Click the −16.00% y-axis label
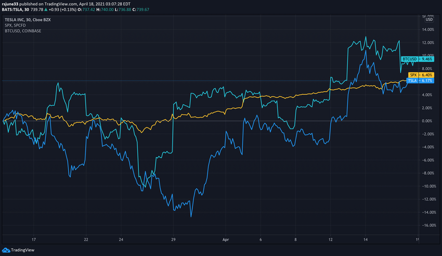The width and height of the screenshot is (442, 256). [x=429, y=225]
